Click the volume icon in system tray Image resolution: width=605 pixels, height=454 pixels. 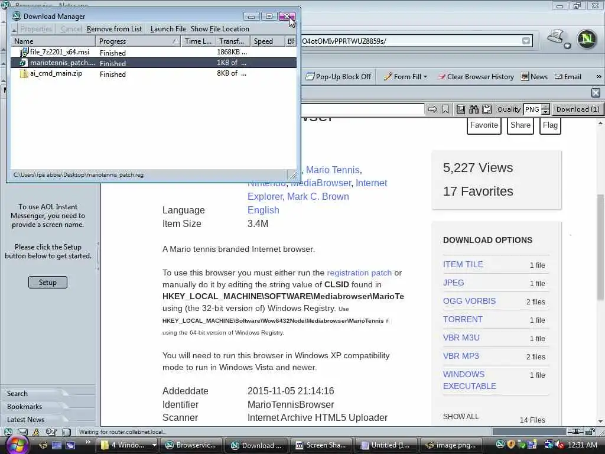pyautogui.click(x=559, y=445)
